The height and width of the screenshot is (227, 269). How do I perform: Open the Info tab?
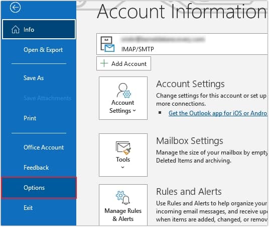click(x=39, y=29)
